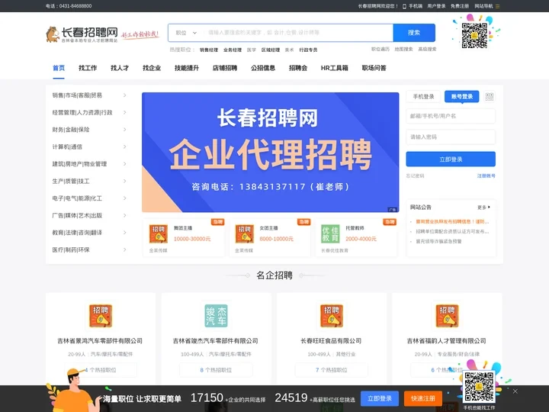Screen dimensions: 549x412
Task: Click orange 快速注册 button
Action: point(423,399)
